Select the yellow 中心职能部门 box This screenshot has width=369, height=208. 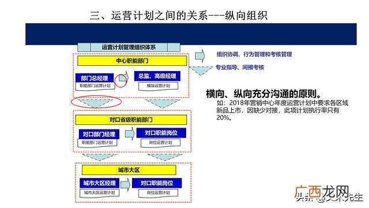tap(132, 61)
